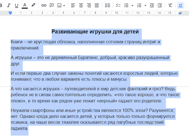Create a checklist
Screen dimensions: 189x137
click(118, 5)
